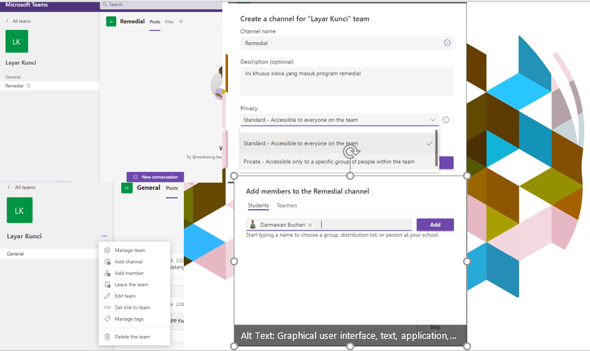Click the LK icon beside General header
Image resolution: width=590 pixels, height=351 pixels.
[127, 188]
